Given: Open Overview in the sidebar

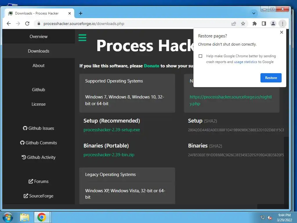Looking at the screenshot, I should tap(39, 36).
